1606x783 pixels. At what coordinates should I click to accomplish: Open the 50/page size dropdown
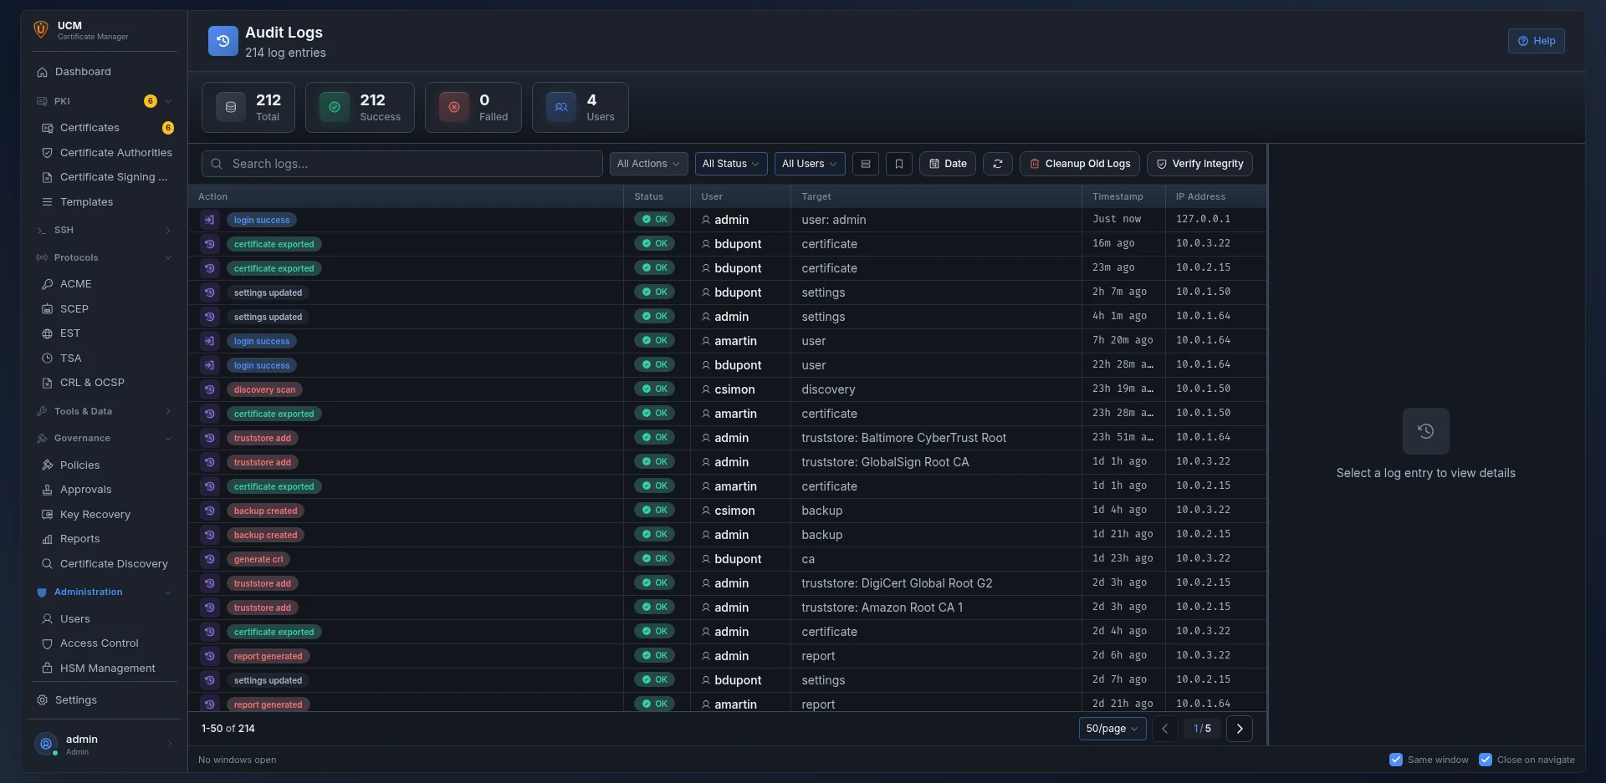pyautogui.click(x=1112, y=729)
